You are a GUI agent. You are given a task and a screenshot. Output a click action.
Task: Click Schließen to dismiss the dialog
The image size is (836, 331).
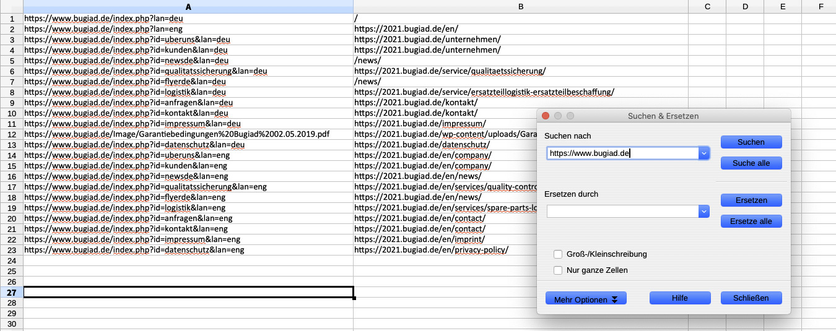coord(751,298)
